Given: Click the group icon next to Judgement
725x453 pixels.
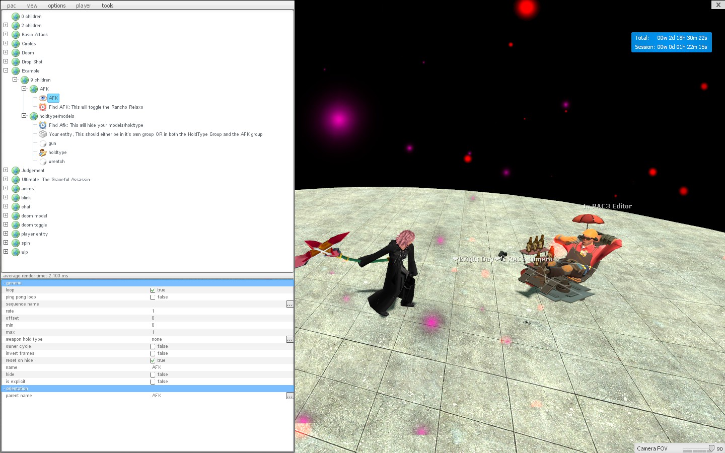Looking at the screenshot, I should pos(16,171).
